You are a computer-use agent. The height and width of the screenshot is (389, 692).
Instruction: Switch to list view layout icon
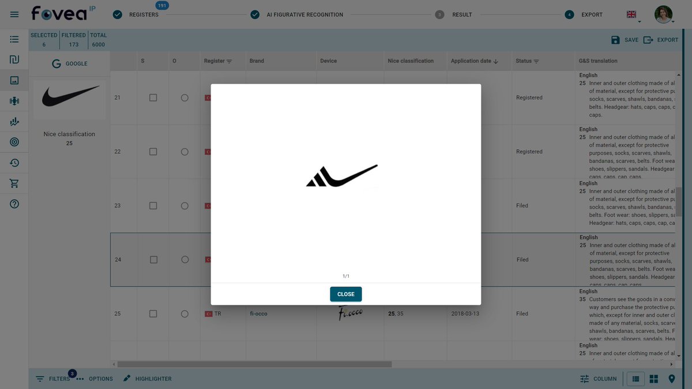coord(635,379)
